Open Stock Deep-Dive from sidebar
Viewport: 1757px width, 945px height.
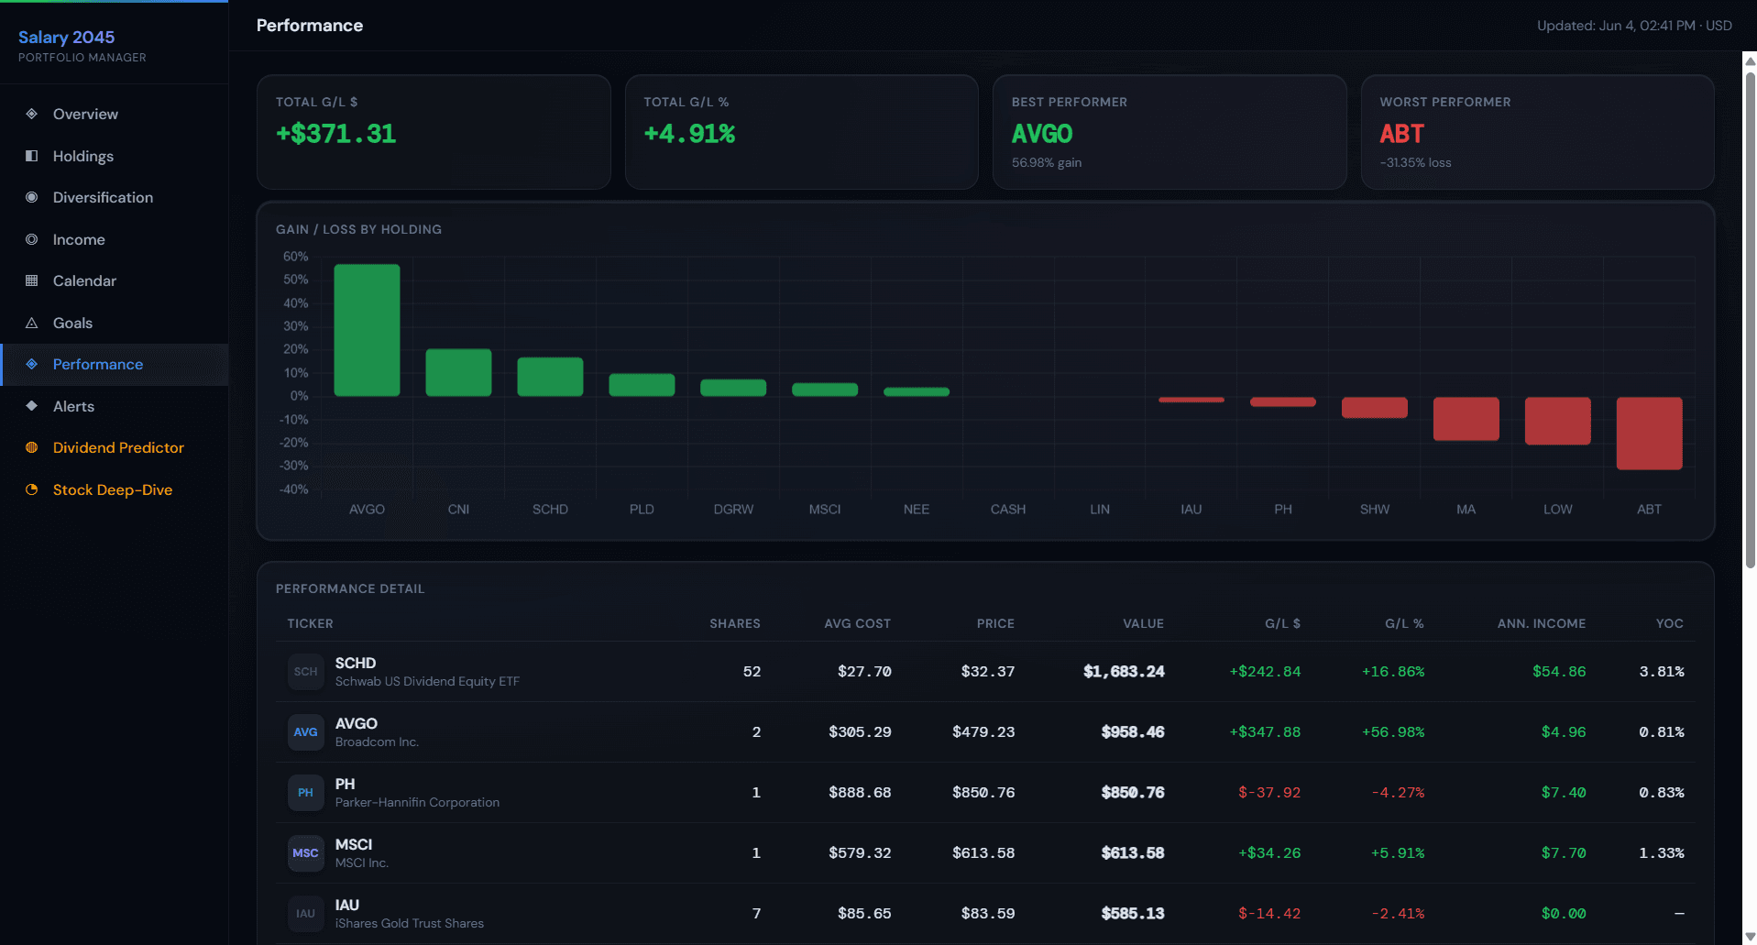click(115, 489)
